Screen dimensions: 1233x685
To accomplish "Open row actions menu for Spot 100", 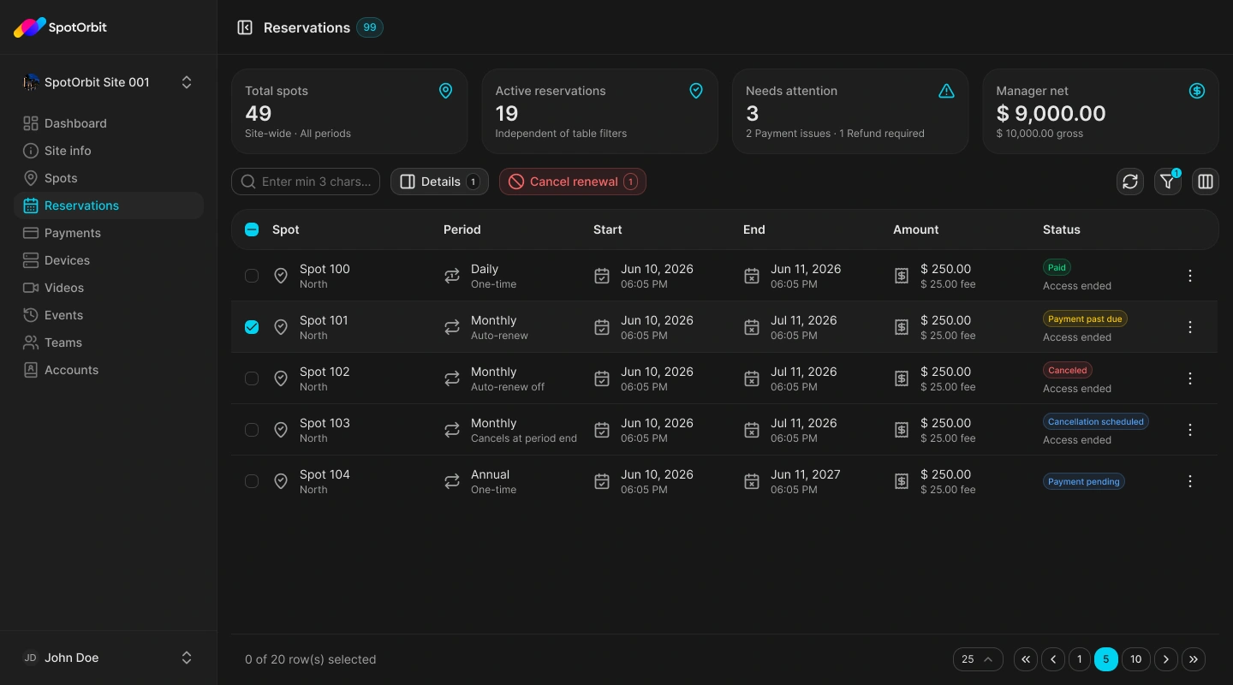I will click(1190, 276).
